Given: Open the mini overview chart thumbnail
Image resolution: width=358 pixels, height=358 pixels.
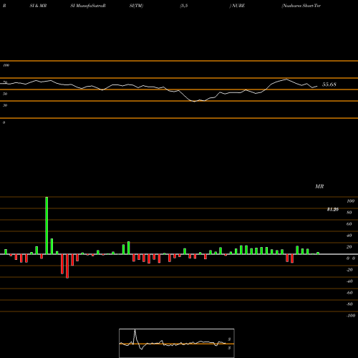Looking at the screenshot, I should 177,343.
